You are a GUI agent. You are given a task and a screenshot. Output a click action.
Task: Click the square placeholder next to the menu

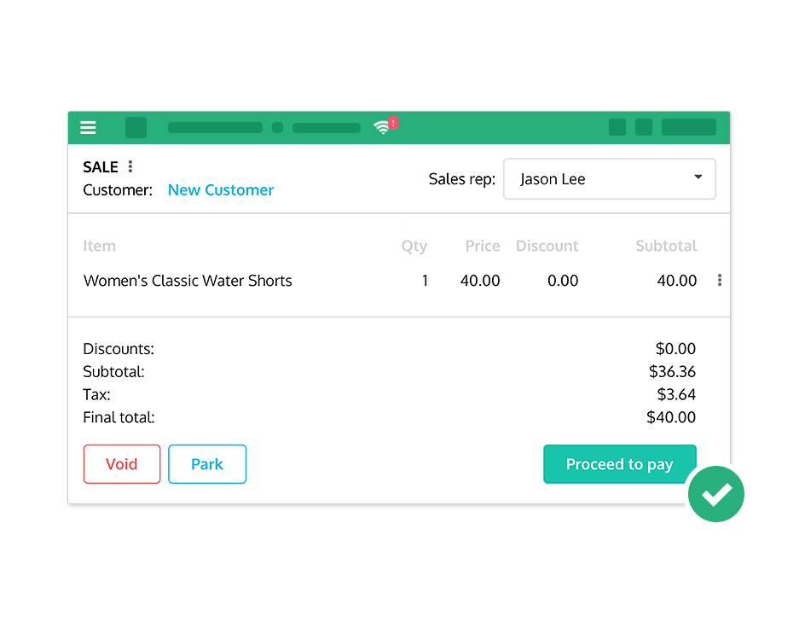[x=136, y=127]
